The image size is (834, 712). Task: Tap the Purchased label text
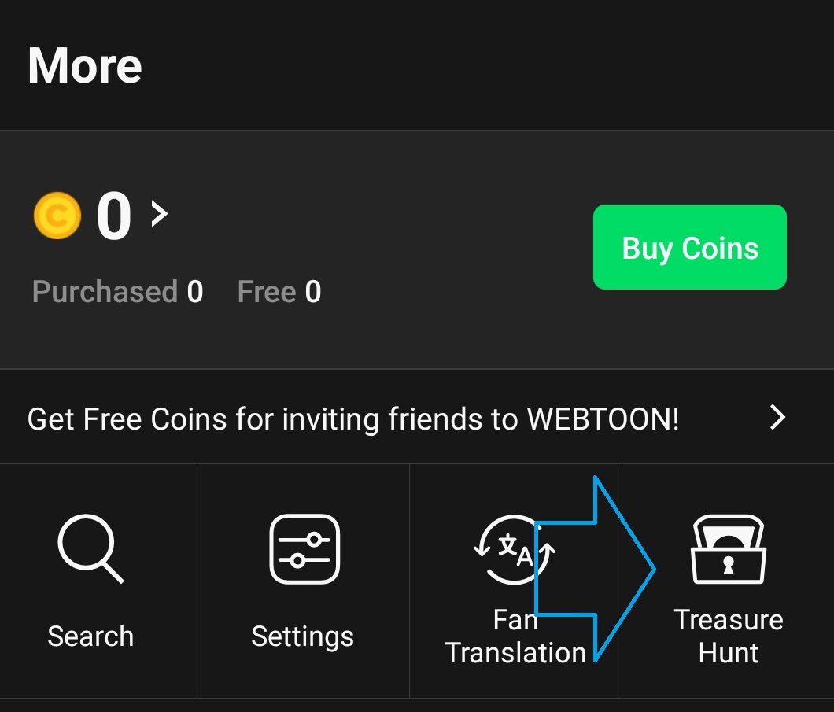105,293
